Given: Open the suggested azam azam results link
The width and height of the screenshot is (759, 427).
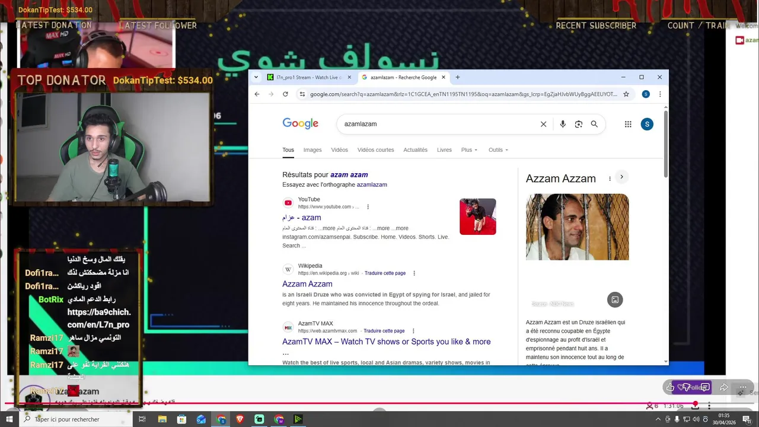Looking at the screenshot, I should pos(349,175).
